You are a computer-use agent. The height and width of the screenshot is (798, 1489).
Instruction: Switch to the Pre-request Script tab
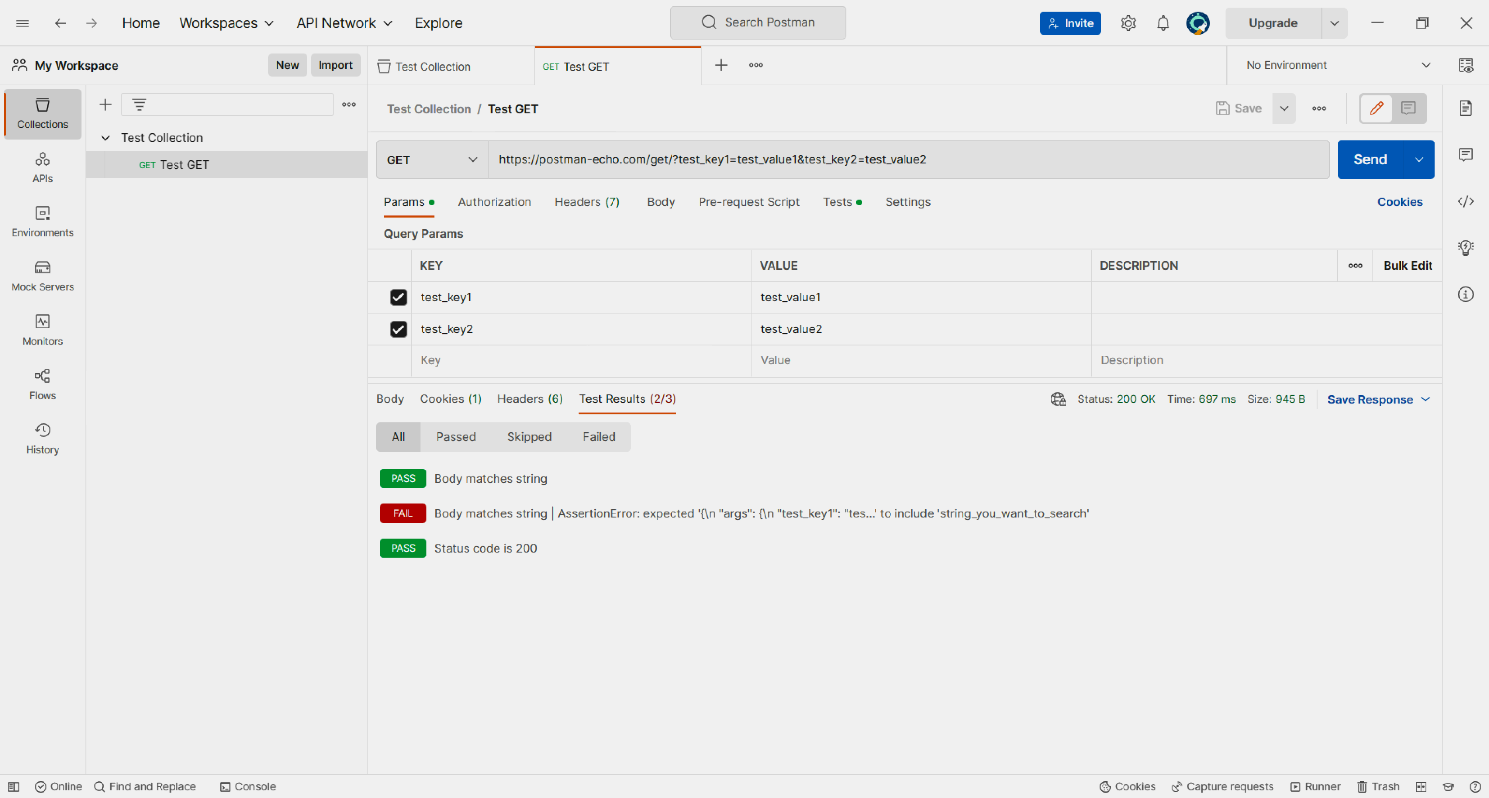point(748,202)
